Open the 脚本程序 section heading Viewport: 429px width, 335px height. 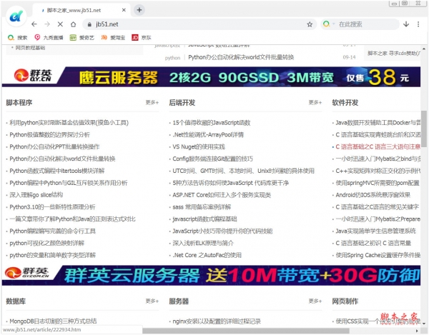(19, 103)
